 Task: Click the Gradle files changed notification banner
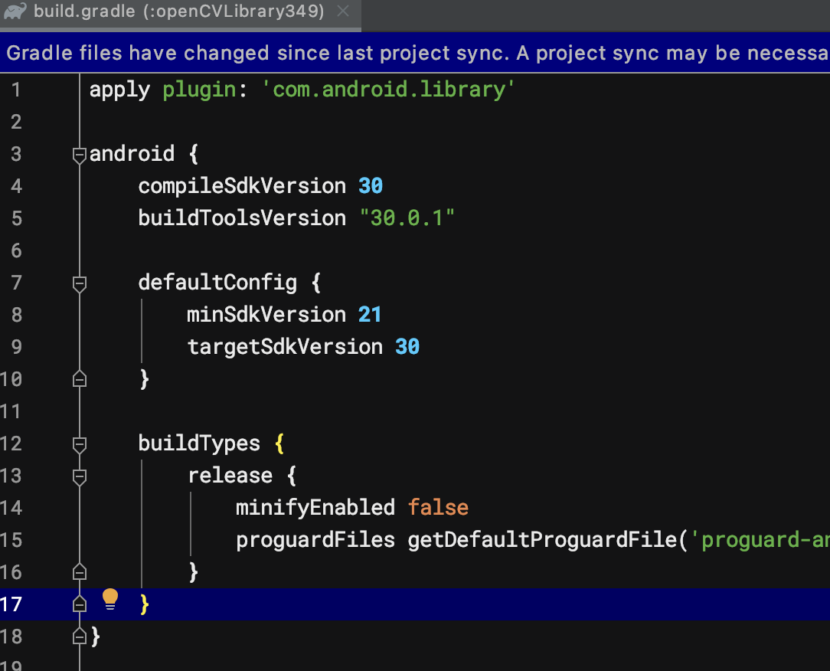[x=415, y=53]
